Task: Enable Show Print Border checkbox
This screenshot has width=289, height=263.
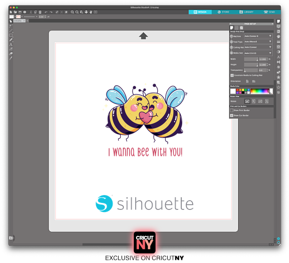Action: pyautogui.click(x=232, y=110)
